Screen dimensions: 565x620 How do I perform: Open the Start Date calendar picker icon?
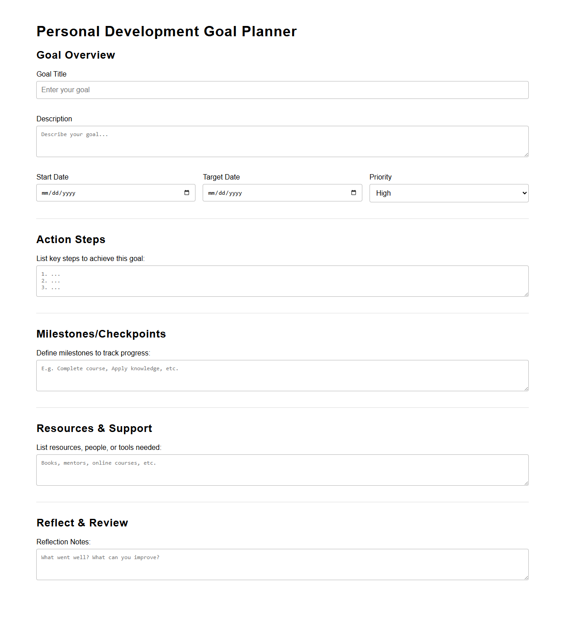pyautogui.click(x=187, y=192)
